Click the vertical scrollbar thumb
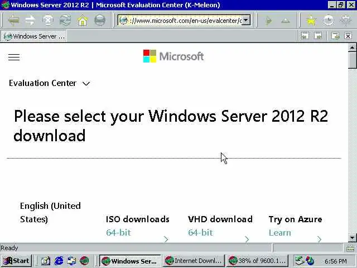 352,60
